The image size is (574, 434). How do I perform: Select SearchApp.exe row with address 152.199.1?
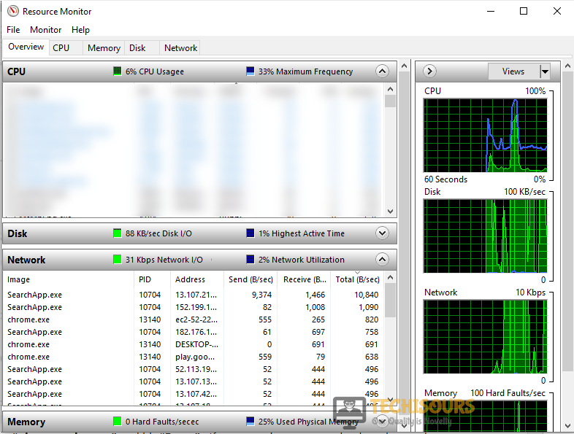[194, 307]
